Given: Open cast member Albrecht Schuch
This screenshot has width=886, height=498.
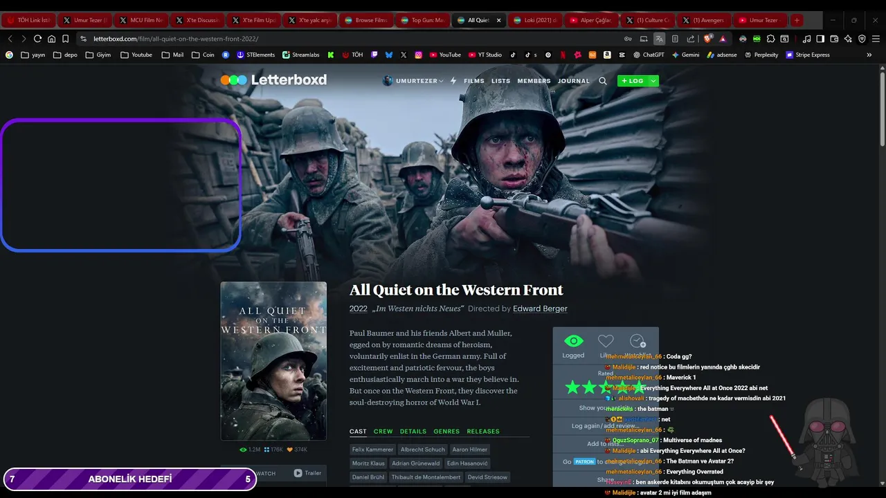Looking at the screenshot, I should click(422, 450).
